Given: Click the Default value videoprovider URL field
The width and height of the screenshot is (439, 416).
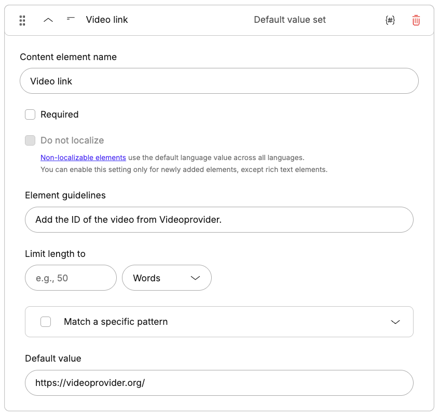Looking at the screenshot, I should pos(219,383).
